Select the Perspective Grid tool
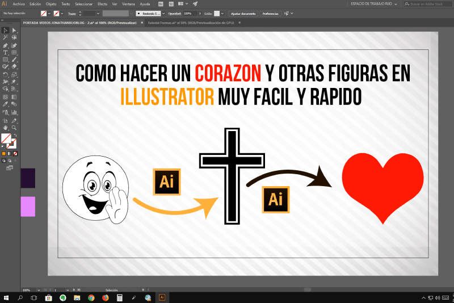Screen dimensions: 454x303 tap(14, 89)
